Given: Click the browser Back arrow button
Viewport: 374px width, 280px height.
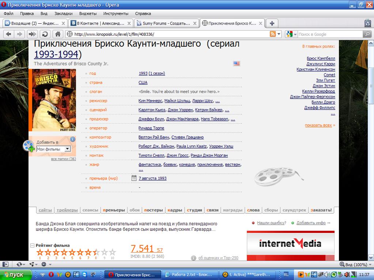Looking at the screenshot, I should (x=9, y=34).
